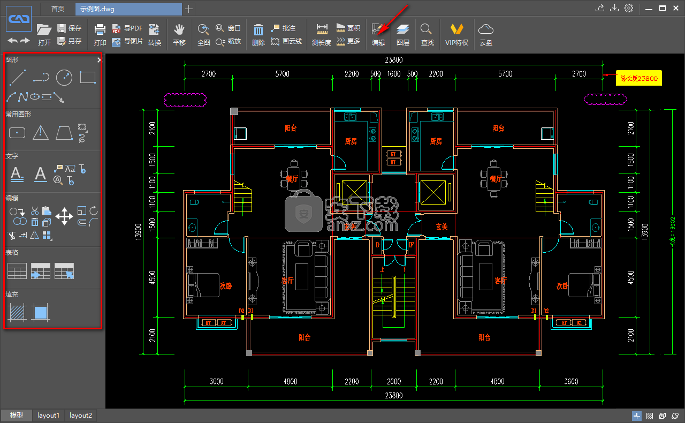Expand the Array tool dropdown corner
The width and height of the screenshot is (685, 423).
click(51, 240)
